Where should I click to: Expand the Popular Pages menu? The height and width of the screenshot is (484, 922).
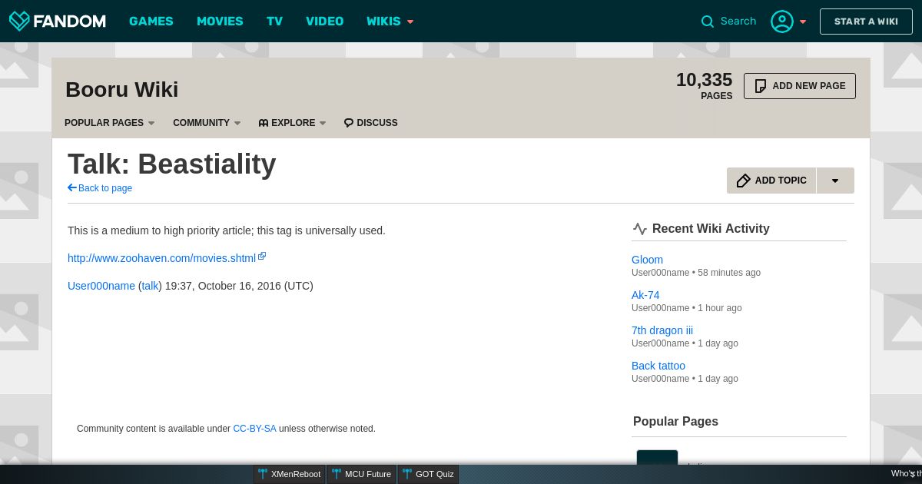click(110, 123)
